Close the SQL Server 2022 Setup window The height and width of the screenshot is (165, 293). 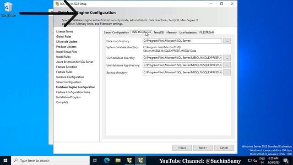(x=232, y=4)
